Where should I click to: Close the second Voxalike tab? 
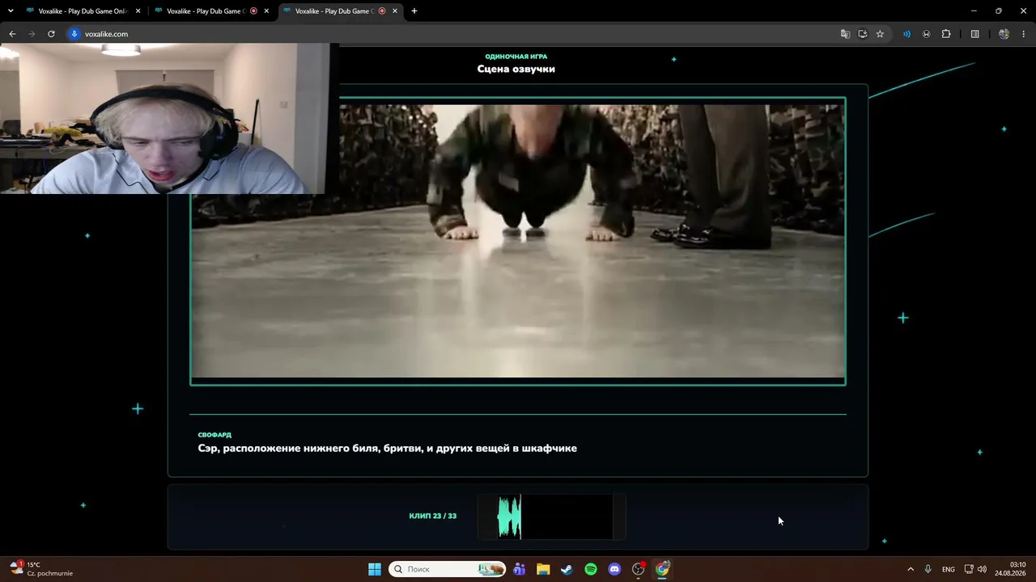[266, 11]
